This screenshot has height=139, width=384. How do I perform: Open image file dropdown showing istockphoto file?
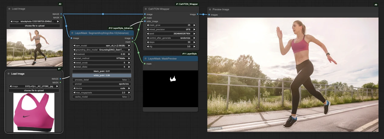pyautogui.click(x=34, y=22)
